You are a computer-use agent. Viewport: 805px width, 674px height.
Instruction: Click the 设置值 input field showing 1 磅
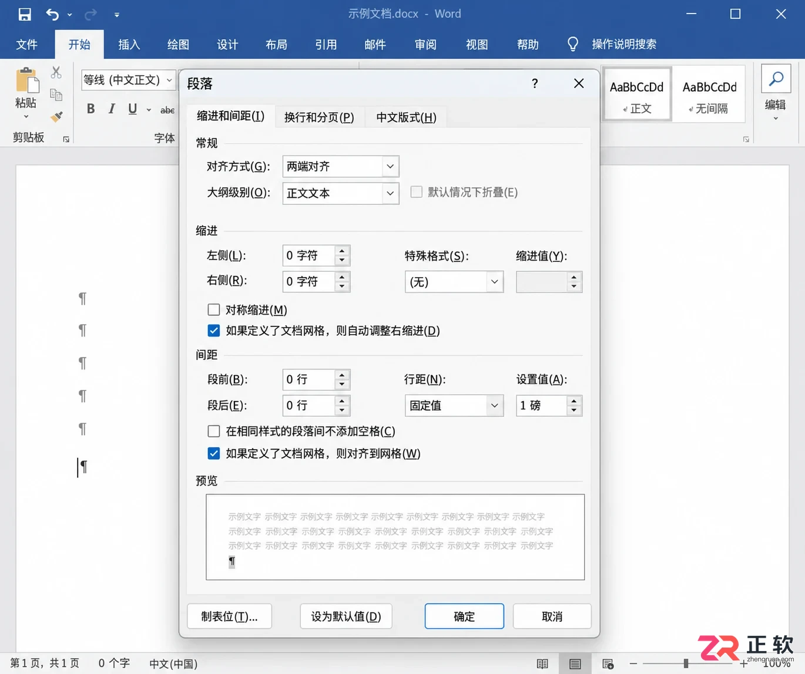tap(541, 406)
